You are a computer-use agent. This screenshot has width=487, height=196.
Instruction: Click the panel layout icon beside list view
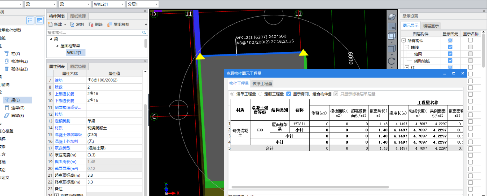(40, 20)
